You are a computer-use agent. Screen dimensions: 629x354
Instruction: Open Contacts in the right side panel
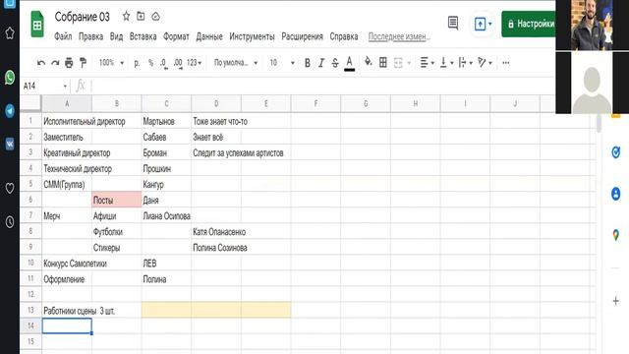616,194
